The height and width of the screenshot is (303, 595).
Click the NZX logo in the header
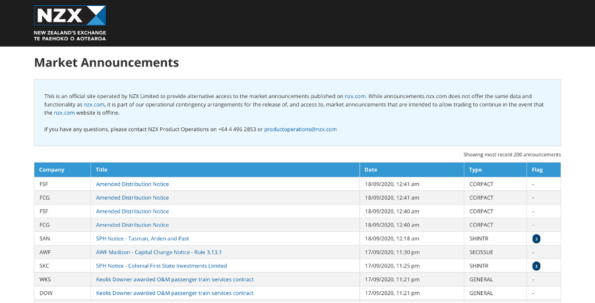(70, 23)
